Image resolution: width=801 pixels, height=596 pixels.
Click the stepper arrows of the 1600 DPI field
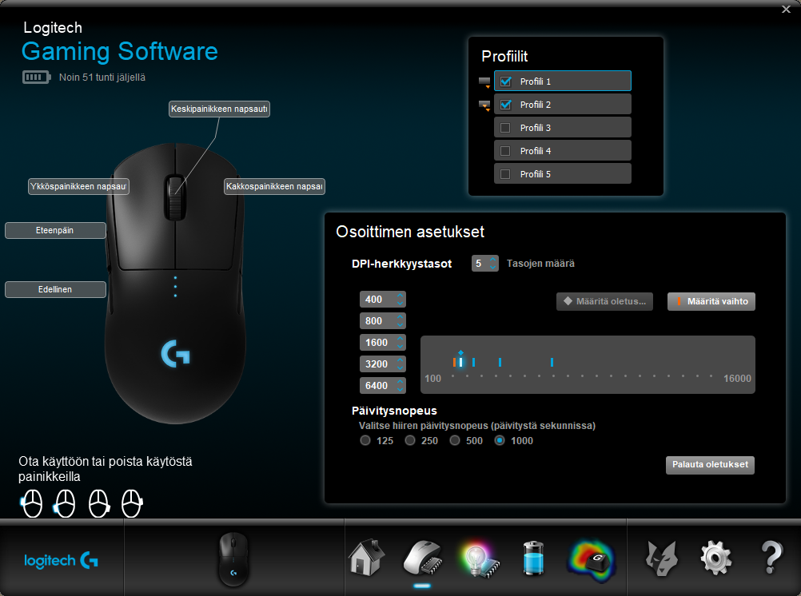400,342
